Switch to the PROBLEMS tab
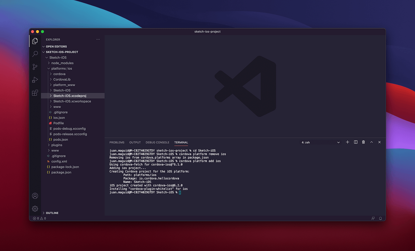 117,142
